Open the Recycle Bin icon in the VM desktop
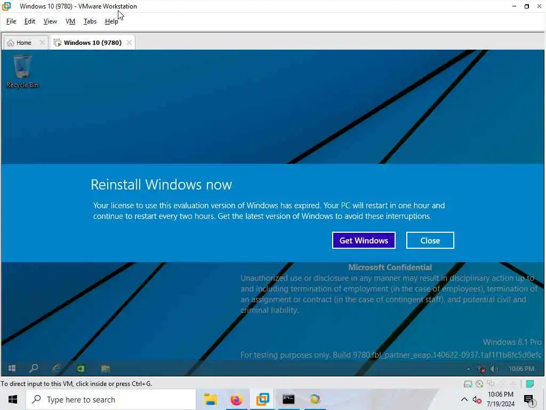This screenshot has height=410, width=546. [22, 72]
